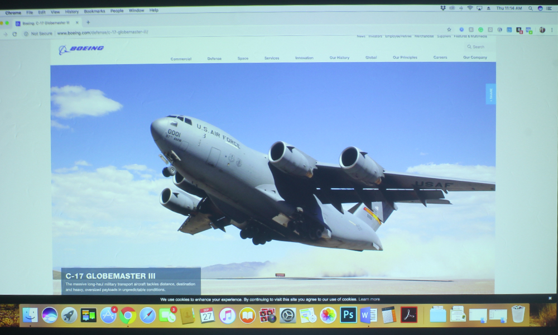Open the File menu
Screen dimensions: 558x335
(30, 12)
